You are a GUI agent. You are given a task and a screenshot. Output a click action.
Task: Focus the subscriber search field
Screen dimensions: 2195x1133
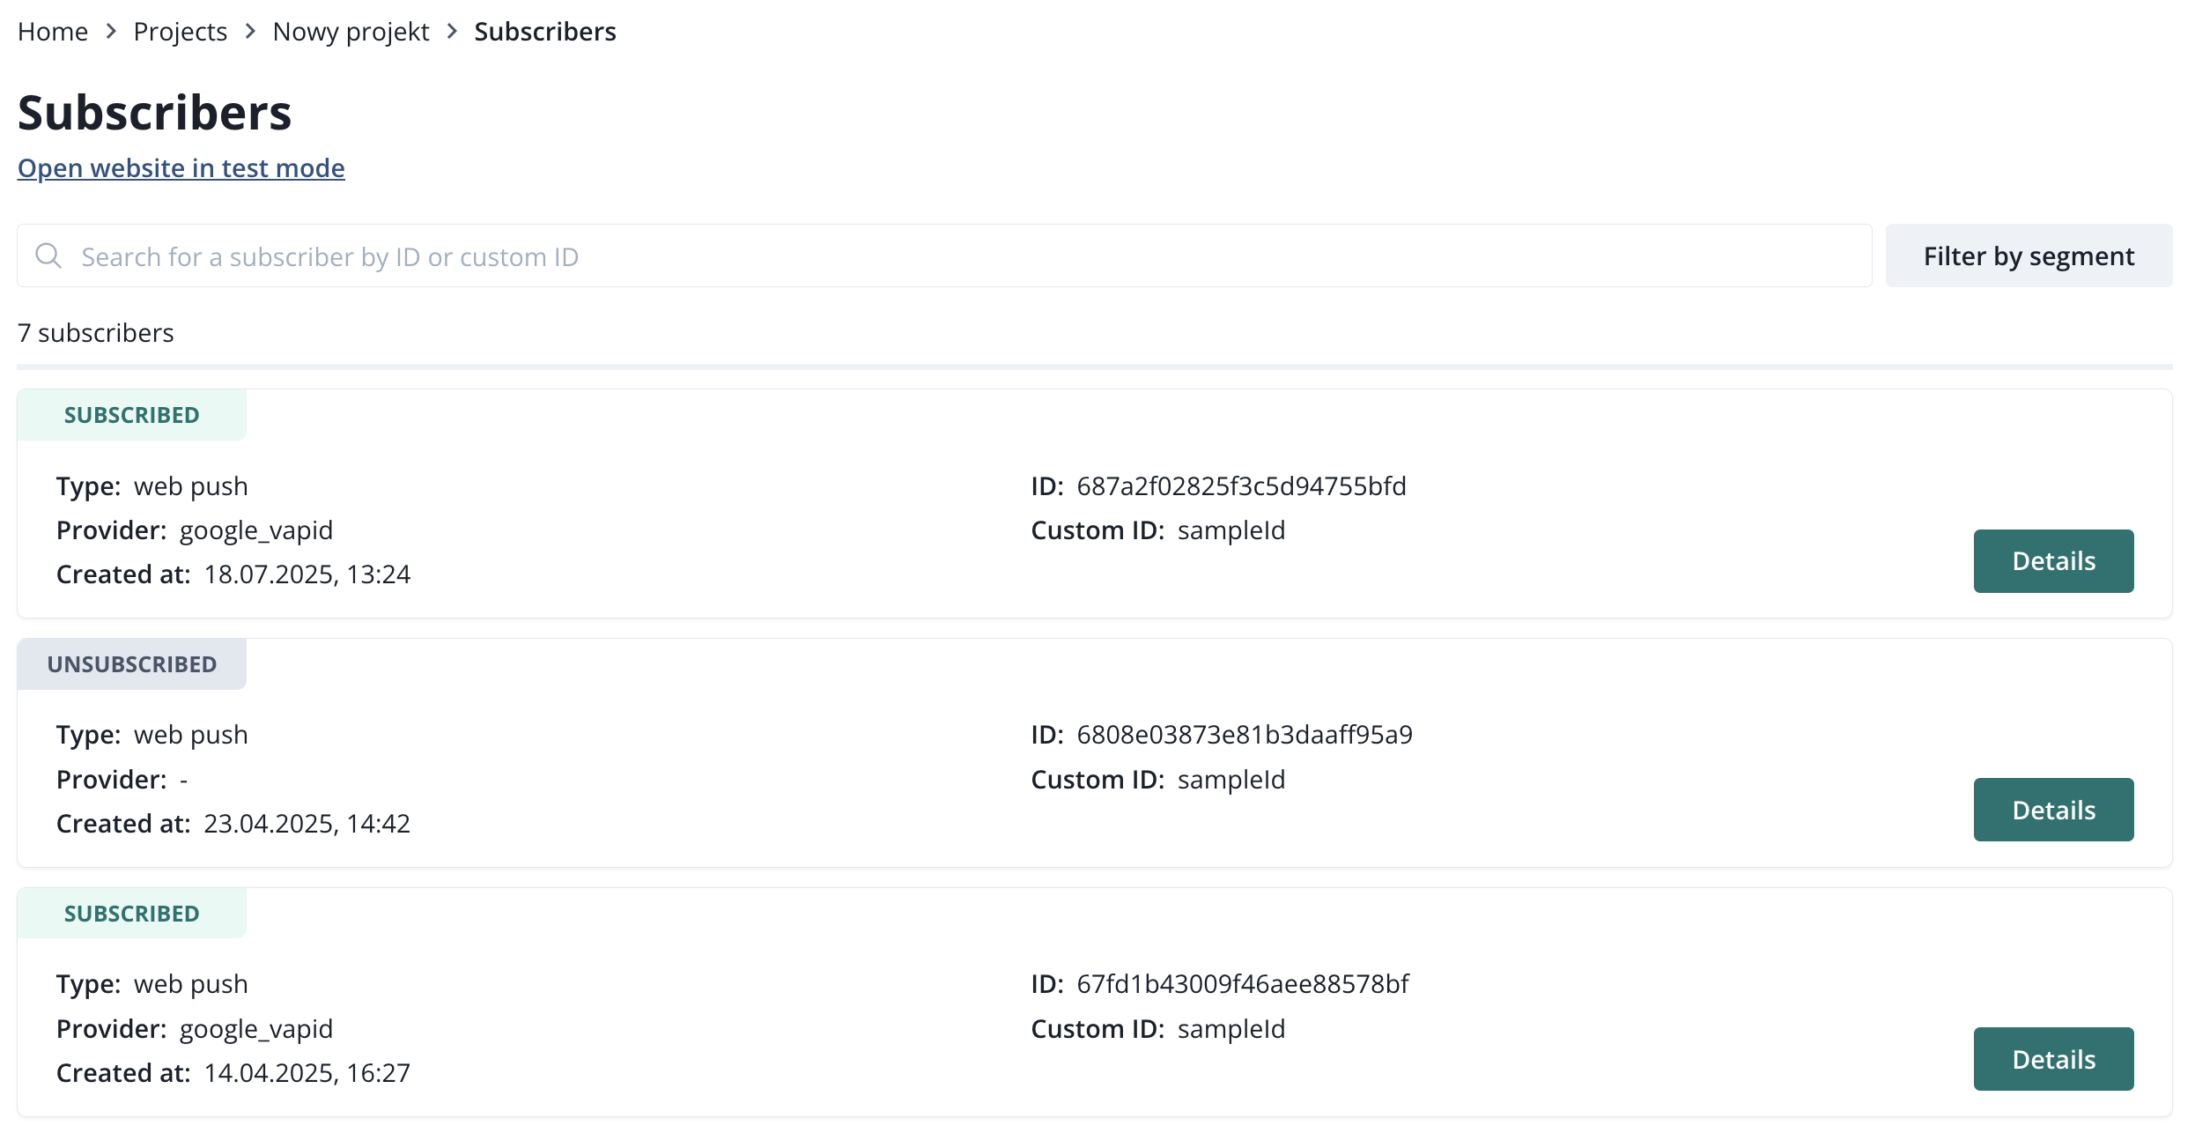tap(969, 256)
